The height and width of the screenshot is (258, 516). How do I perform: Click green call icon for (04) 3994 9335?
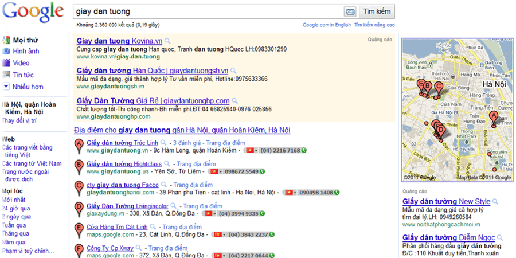(x=262, y=214)
